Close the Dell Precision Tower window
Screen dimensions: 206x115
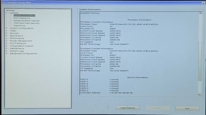(x=203, y=3)
